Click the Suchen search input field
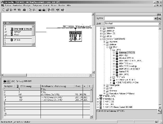 tap(129, 18)
